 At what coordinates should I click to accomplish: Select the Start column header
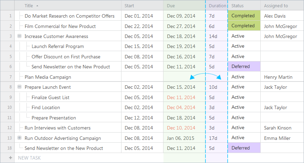[142, 6]
